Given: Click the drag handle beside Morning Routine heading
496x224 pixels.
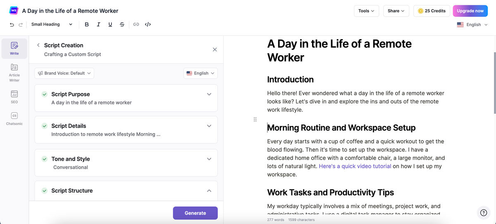Looking at the screenshot, I should [255, 119].
